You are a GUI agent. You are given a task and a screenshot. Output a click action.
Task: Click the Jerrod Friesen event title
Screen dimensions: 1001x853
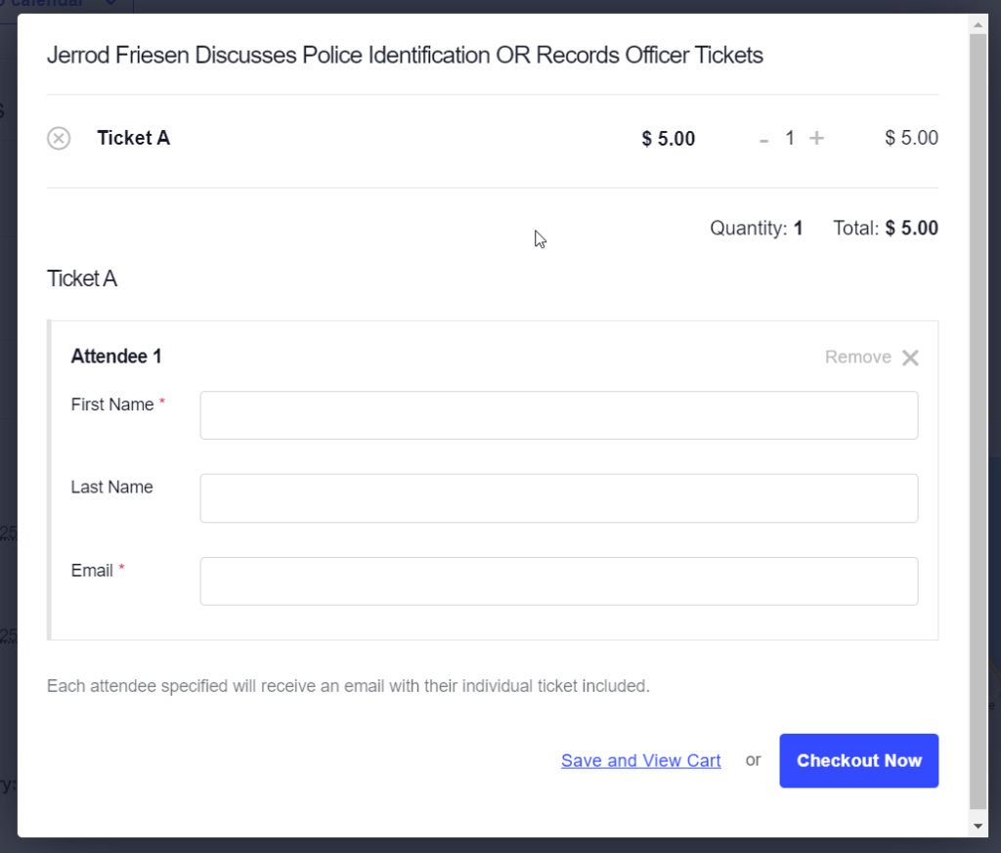404,55
